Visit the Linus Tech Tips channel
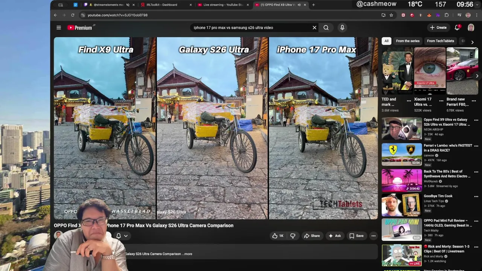Screen dimensions: 482x271 pos(434,201)
